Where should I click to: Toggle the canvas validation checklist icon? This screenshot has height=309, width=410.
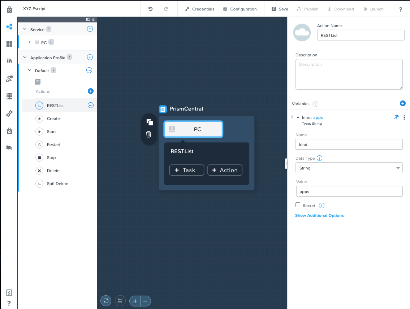120,301
